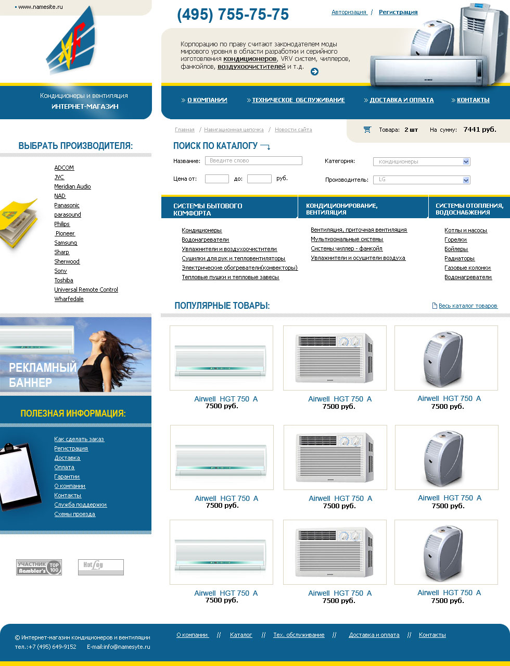The height and width of the screenshot is (666, 510).
Task: Open Новости сайта breadcrumb link
Action: coord(294,130)
